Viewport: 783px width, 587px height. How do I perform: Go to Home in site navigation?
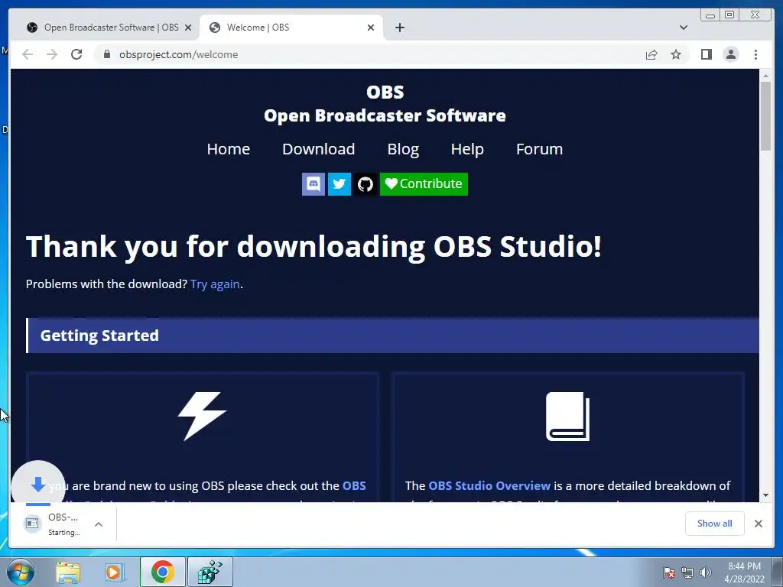pos(228,149)
